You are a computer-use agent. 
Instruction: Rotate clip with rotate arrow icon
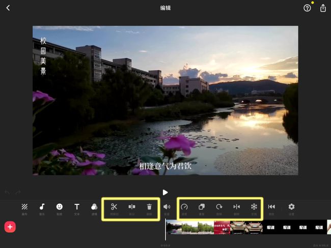[x=219, y=208]
